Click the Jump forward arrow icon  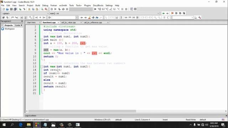click(167, 14)
